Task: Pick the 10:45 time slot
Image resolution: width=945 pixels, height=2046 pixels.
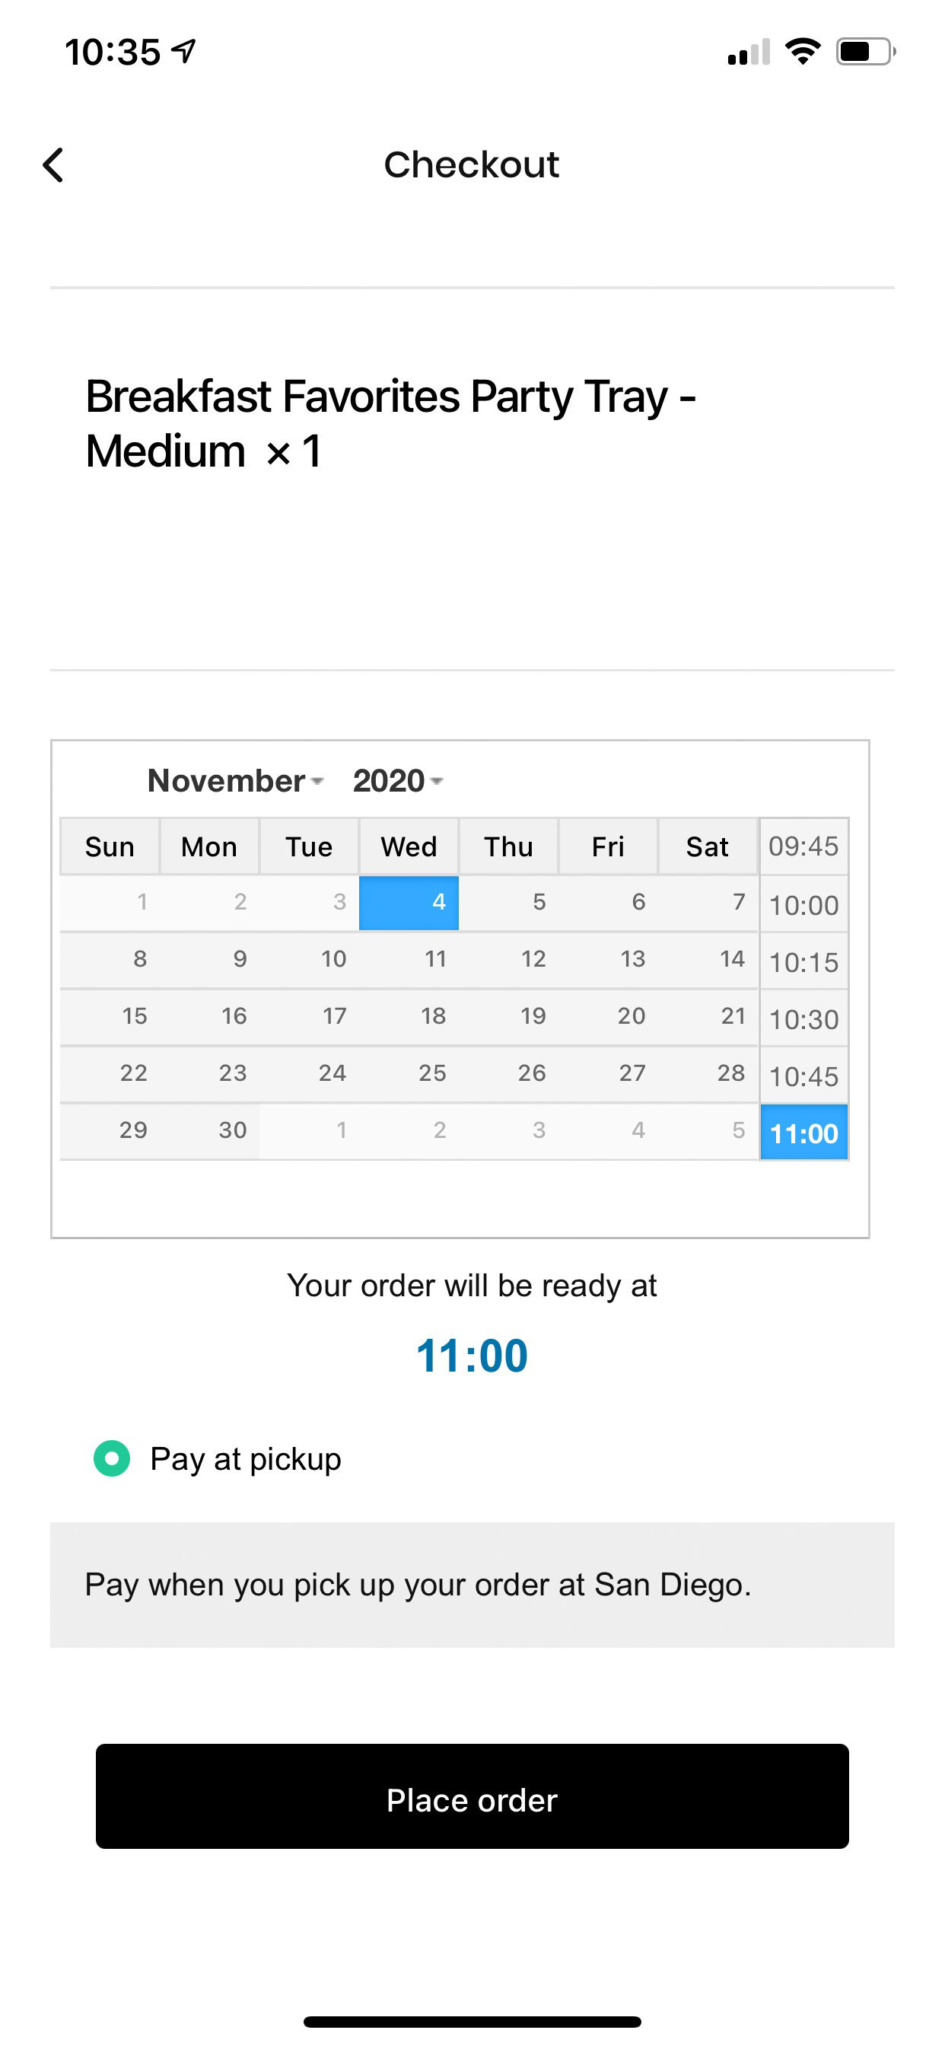Action: point(803,1076)
